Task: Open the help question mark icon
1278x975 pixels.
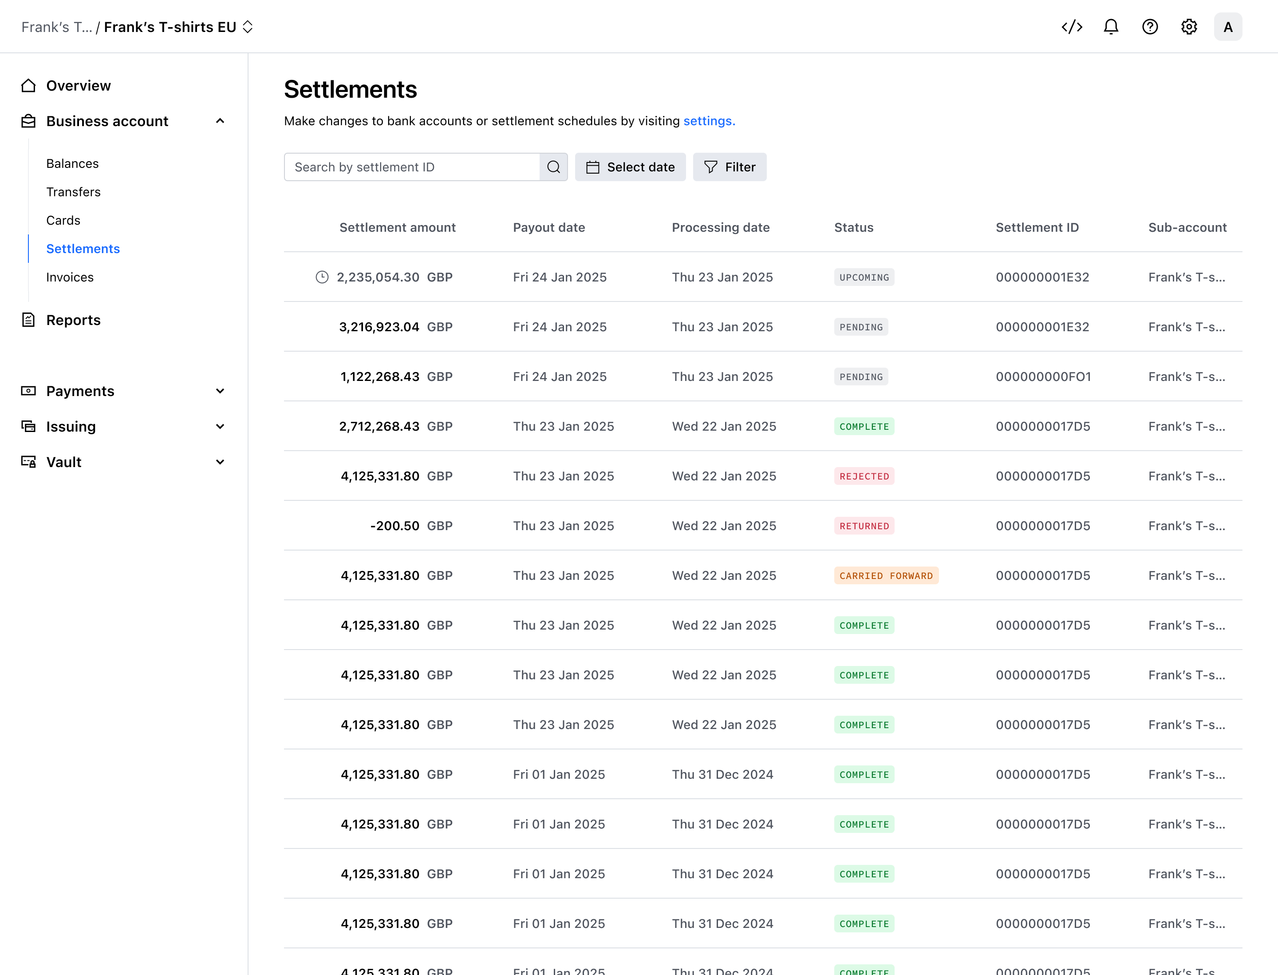Action: [1149, 27]
